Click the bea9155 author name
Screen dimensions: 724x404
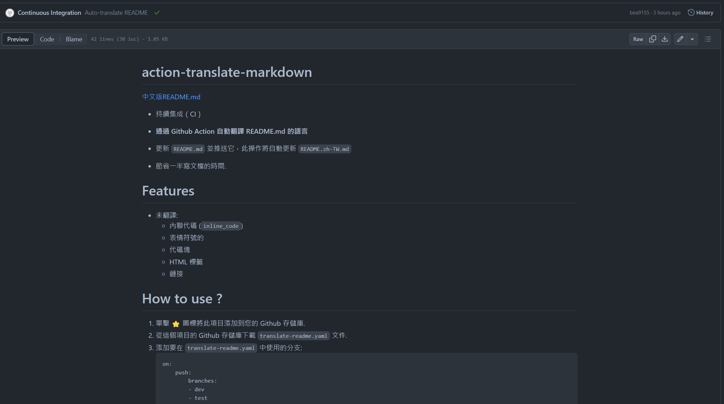[x=639, y=12]
